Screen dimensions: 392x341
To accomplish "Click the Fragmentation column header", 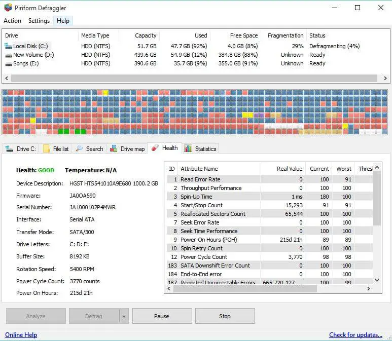I will 283,35.
